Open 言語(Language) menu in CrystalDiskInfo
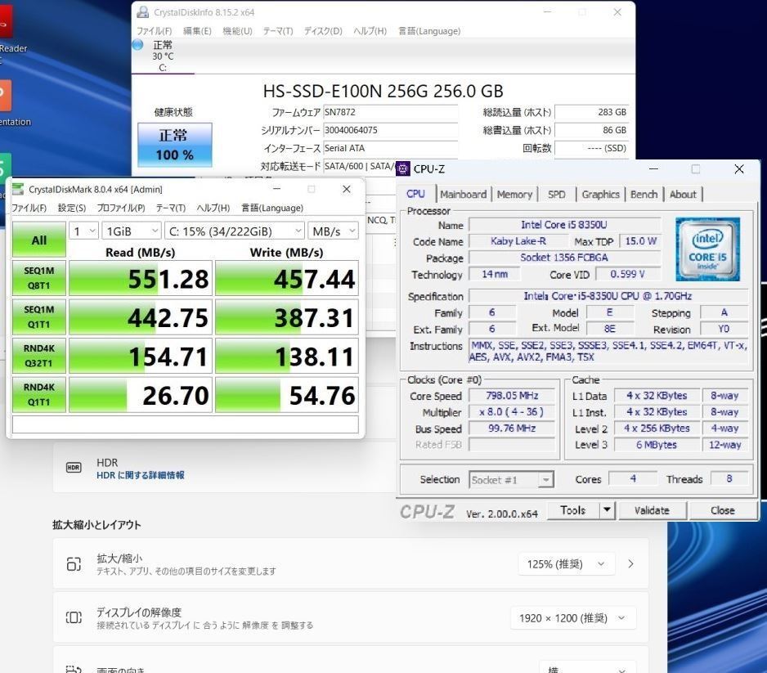 (429, 31)
